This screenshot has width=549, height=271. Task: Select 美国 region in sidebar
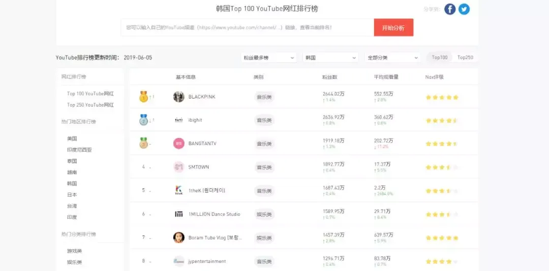[x=72, y=139]
